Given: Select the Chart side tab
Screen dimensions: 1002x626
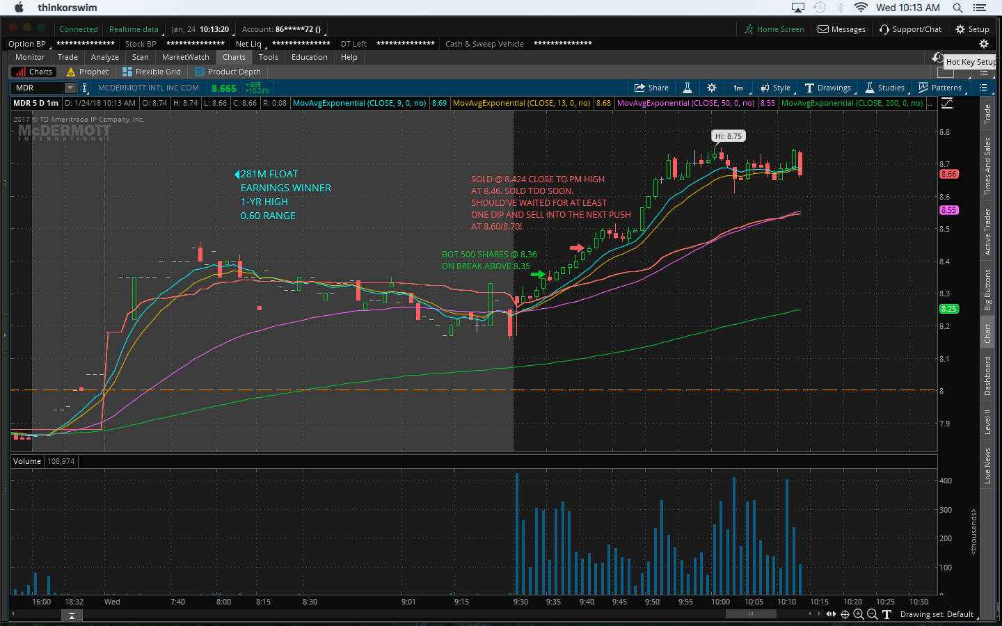Looking at the screenshot, I should point(987,333).
